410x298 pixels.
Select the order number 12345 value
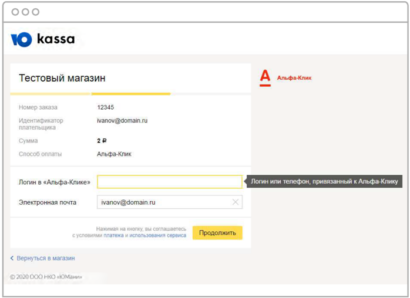(x=106, y=107)
